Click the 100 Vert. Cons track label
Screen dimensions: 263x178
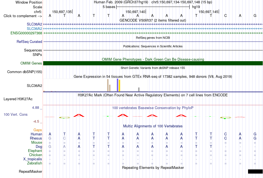(x=16, y=114)
